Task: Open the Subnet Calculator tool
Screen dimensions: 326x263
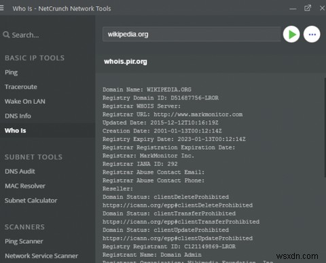Action: tap(31, 201)
